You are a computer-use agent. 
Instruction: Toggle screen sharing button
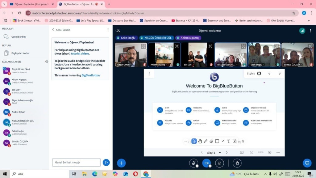point(219,163)
